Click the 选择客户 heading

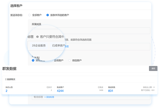coord(16,6)
